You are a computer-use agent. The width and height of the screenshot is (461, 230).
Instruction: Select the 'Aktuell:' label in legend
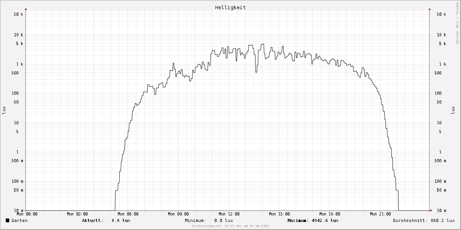92,220
